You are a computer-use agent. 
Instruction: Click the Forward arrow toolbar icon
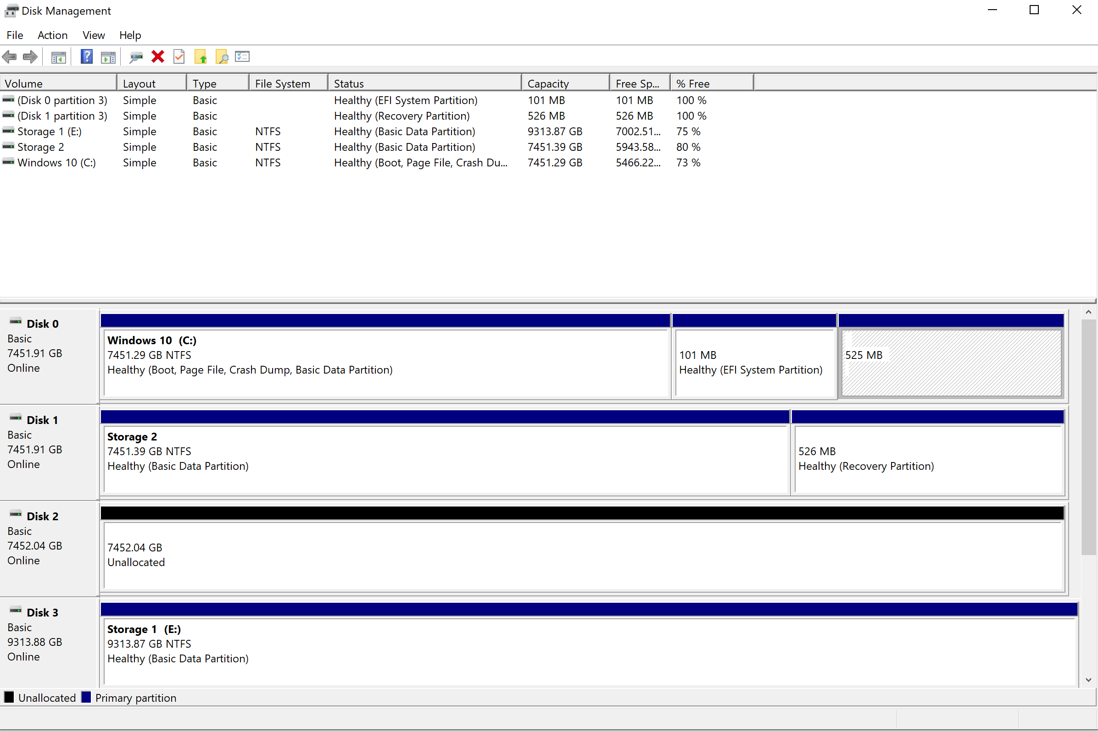(30, 57)
